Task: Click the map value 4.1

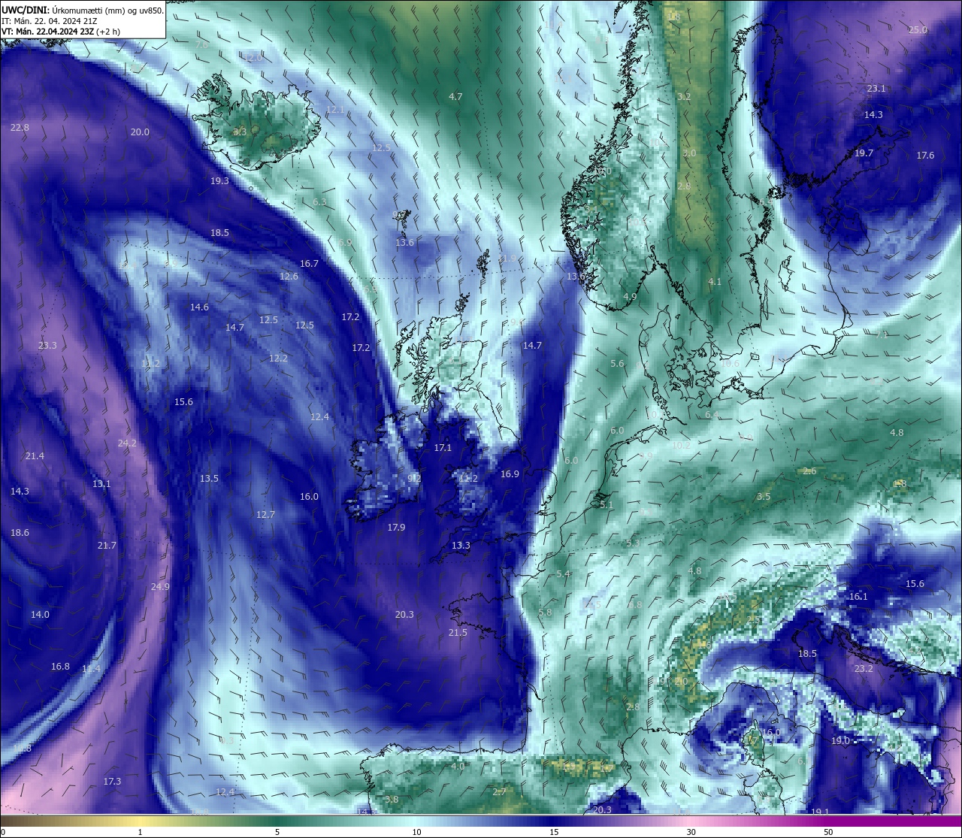Action: pos(715,282)
